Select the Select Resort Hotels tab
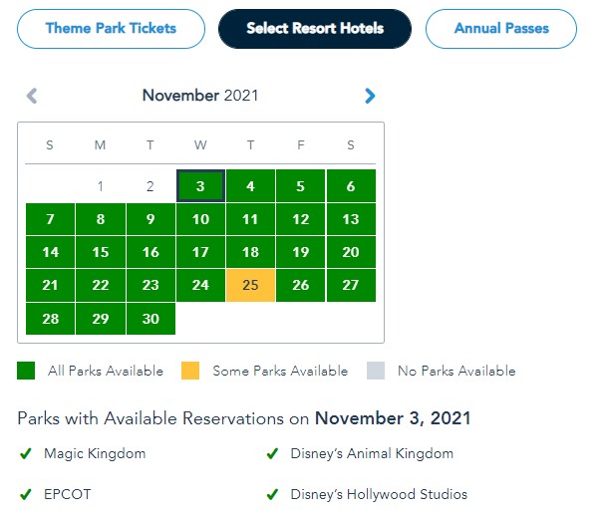Image resolution: width=600 pixels, height=514 pixels. (315, 29)
